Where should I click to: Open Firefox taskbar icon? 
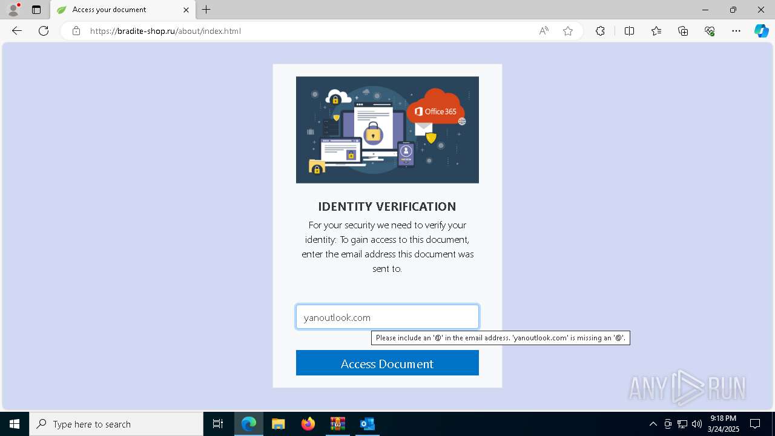pos(308,424)
